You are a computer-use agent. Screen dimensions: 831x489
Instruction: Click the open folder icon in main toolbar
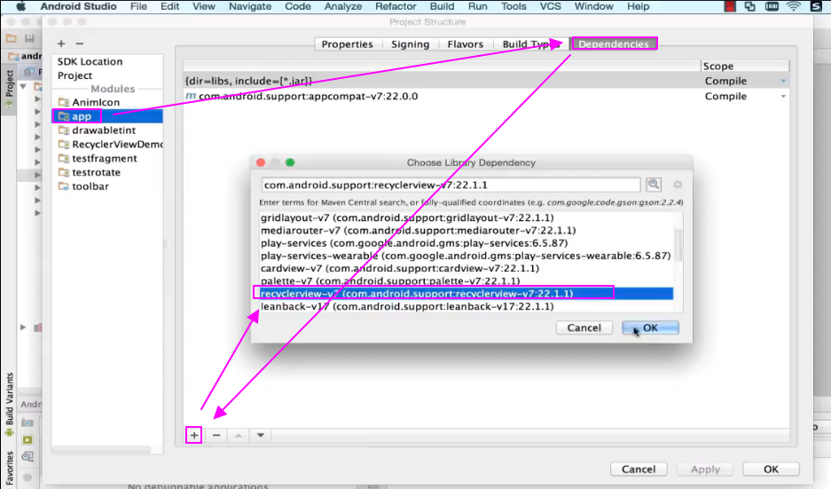(12, 38)
